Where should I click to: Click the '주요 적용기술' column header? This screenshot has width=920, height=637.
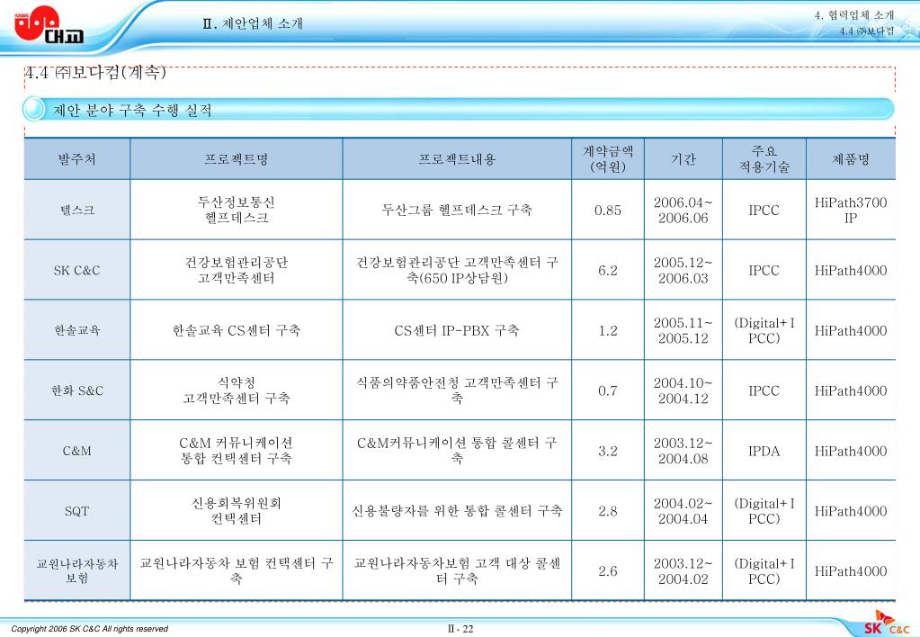tap(764, 159)
